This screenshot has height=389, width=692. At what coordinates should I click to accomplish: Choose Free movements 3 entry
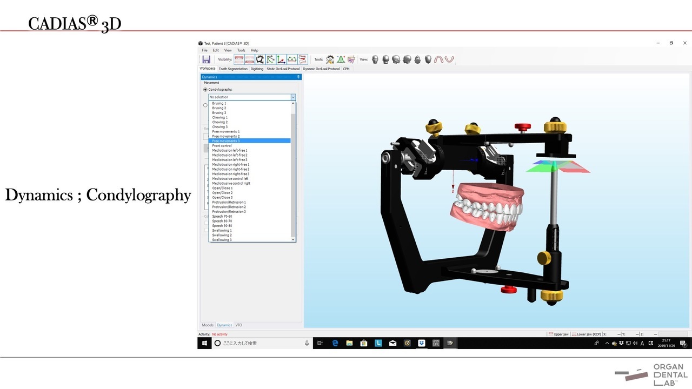click(250, 141)
